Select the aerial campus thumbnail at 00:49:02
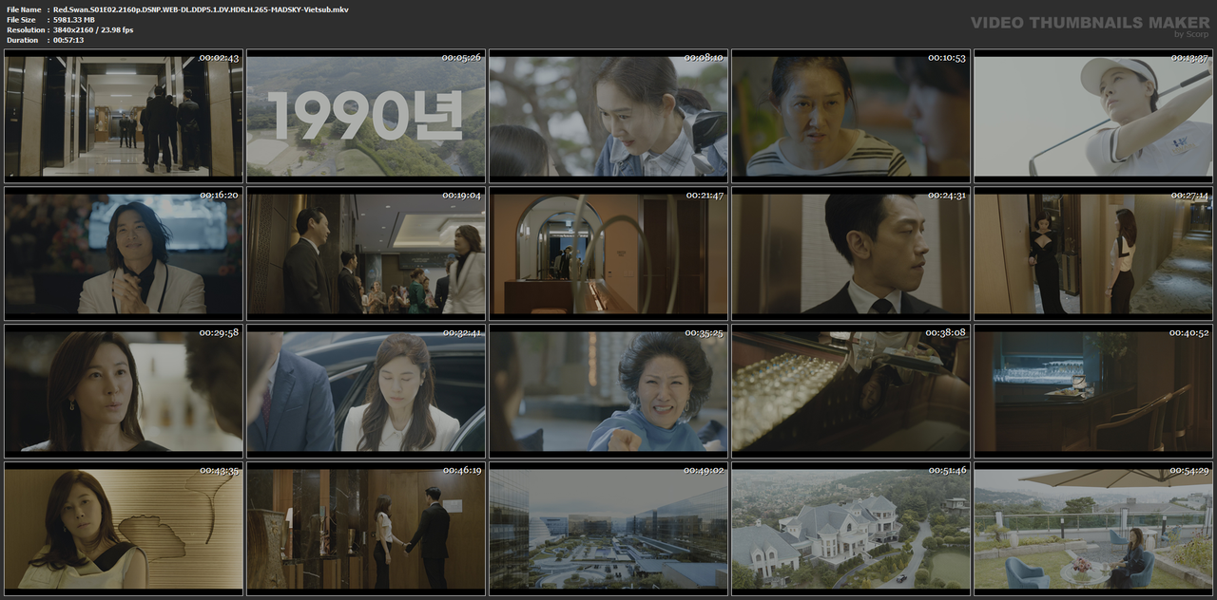This screenshot has width=1217, height=600. 608,528
